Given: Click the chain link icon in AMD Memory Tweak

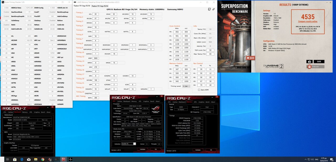Looking at the screenshot, I should point(213,9).
